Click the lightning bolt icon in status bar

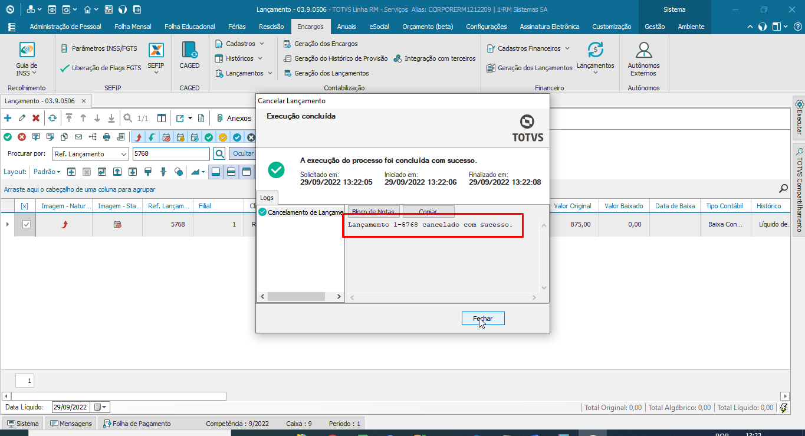[784, 407]
